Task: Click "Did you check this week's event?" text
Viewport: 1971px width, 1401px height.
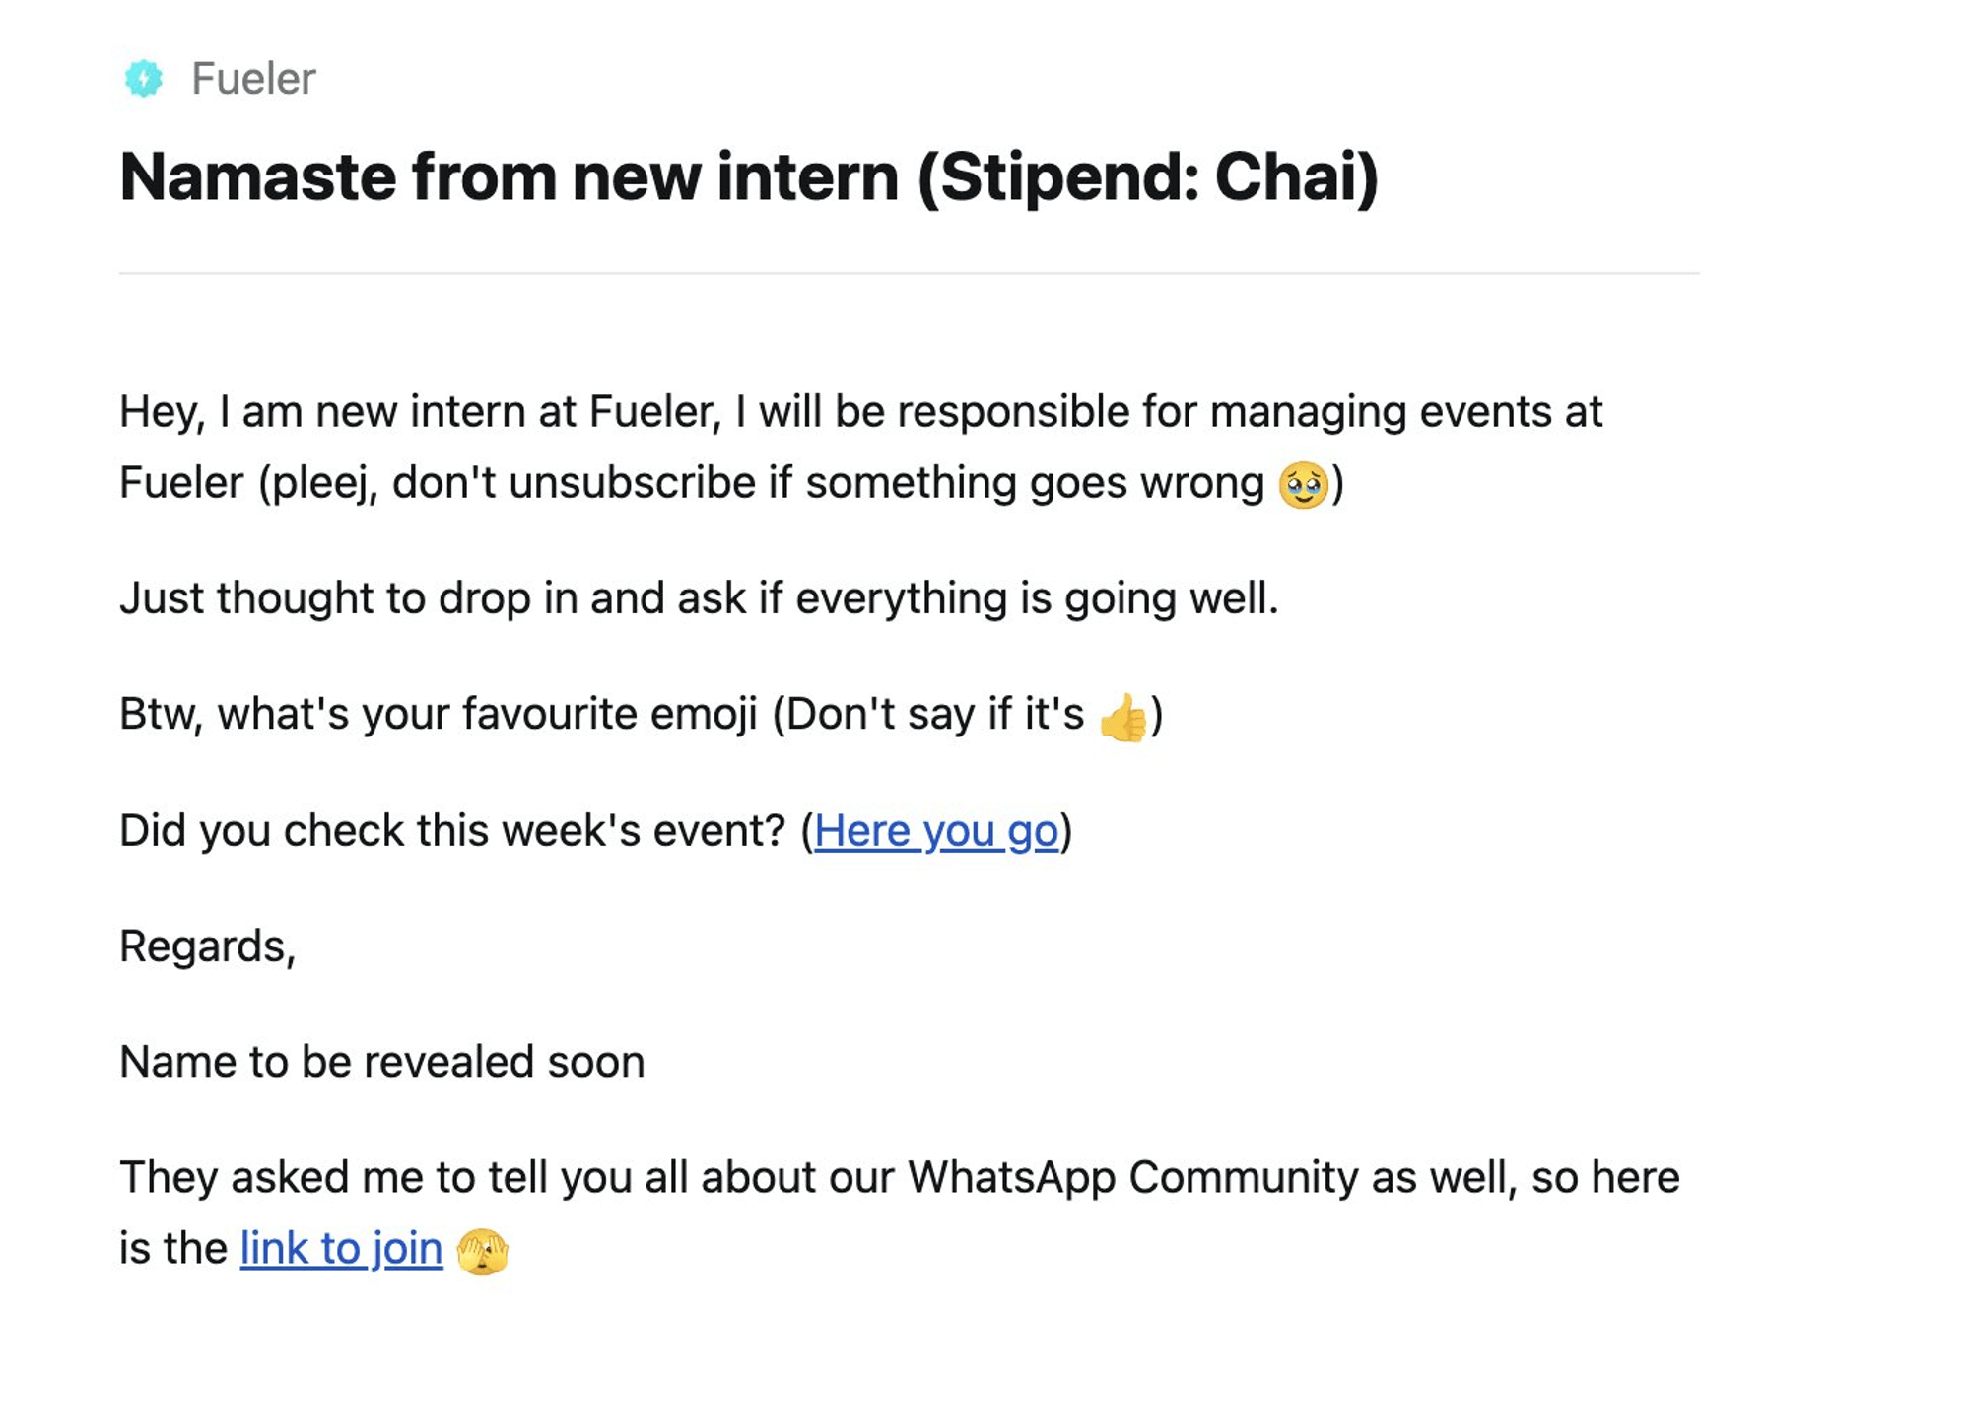Action: (x=452, y=831)
